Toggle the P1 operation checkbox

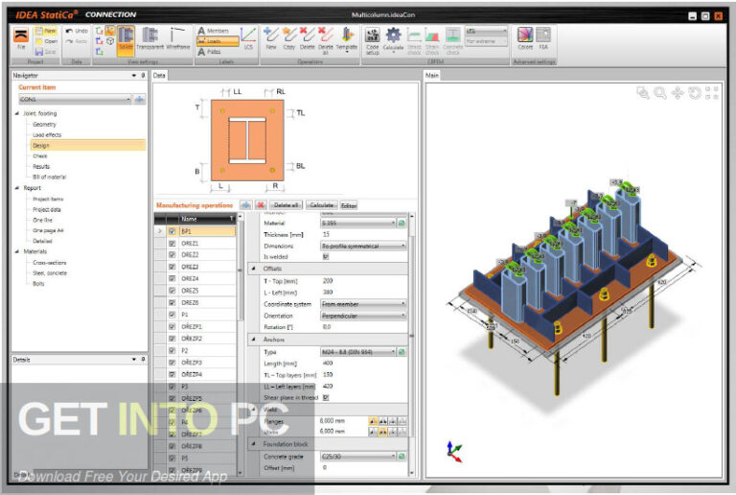[172, 315]
